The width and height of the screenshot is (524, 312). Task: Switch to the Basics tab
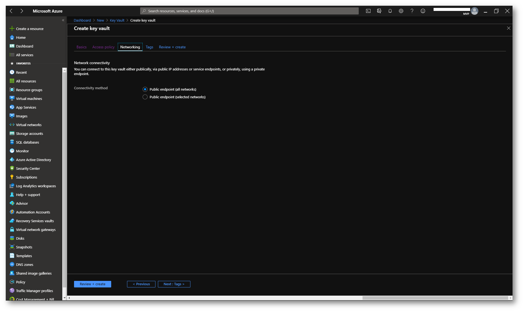click(x=81, y=47)
